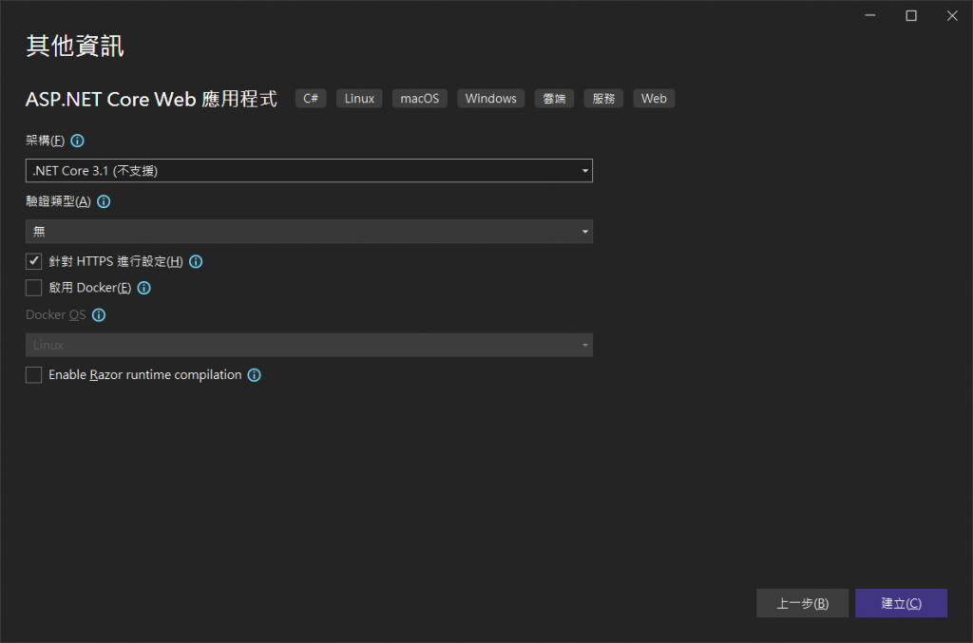This screenshot has height=643, width=973.
Task: Click the Docker OS label
Action: (56, 315)
